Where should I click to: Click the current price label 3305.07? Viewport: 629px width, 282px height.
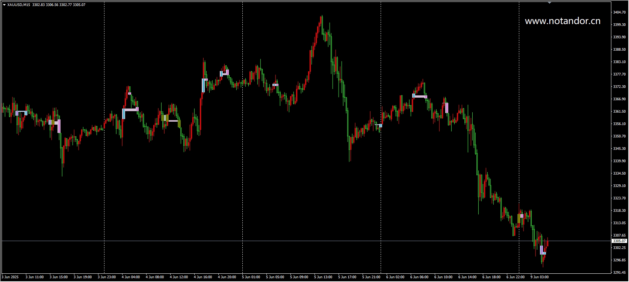(x=619, y=241)
